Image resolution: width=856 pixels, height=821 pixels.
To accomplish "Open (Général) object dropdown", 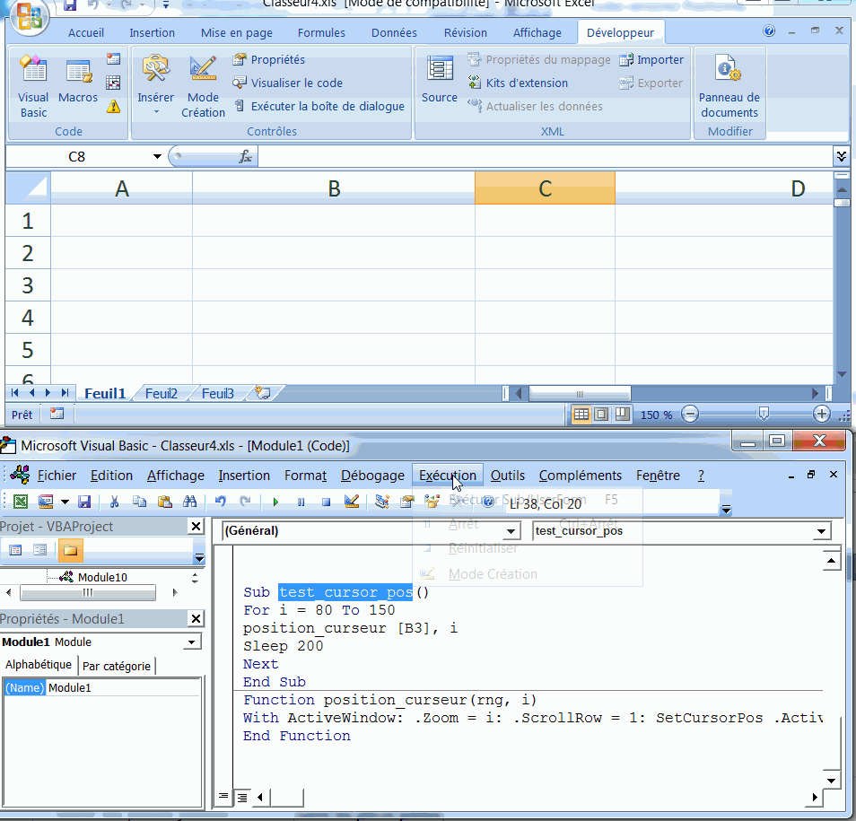I will (x=511, y=531).
